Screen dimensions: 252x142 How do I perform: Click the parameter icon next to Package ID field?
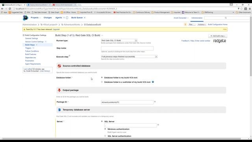(155, 102)
